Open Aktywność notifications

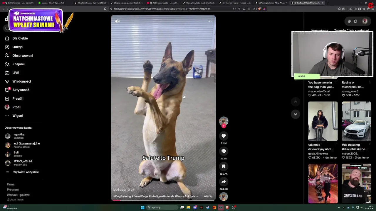pyautogui.click(x=21, y=90)
